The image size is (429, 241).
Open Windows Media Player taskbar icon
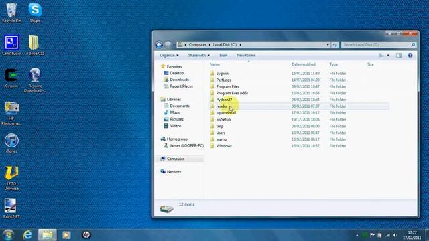tap(66, 235)
